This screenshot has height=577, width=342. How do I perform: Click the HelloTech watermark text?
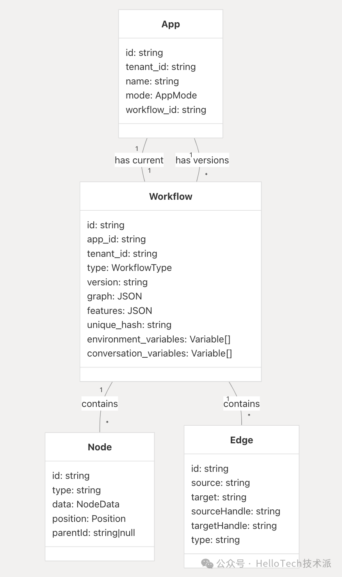293,563
